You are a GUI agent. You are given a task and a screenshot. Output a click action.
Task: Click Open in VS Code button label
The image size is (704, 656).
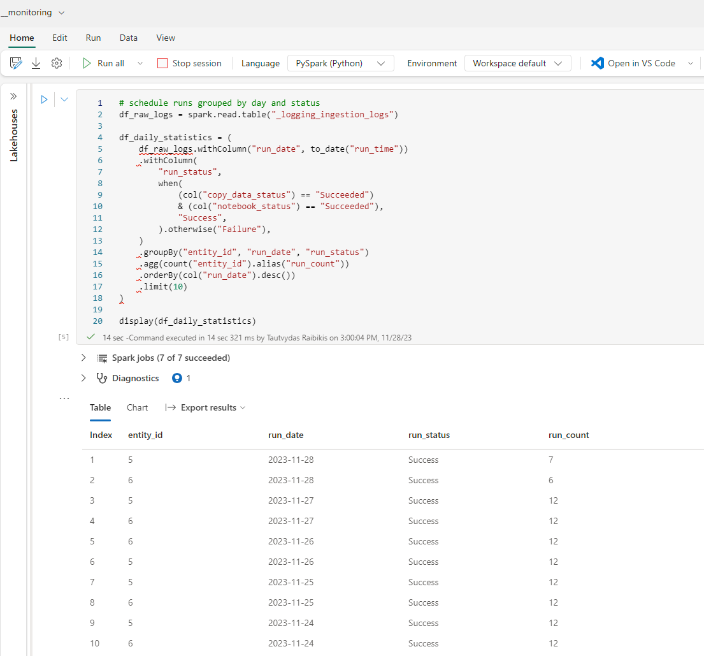pyautogui.click(x=641, y=63)
